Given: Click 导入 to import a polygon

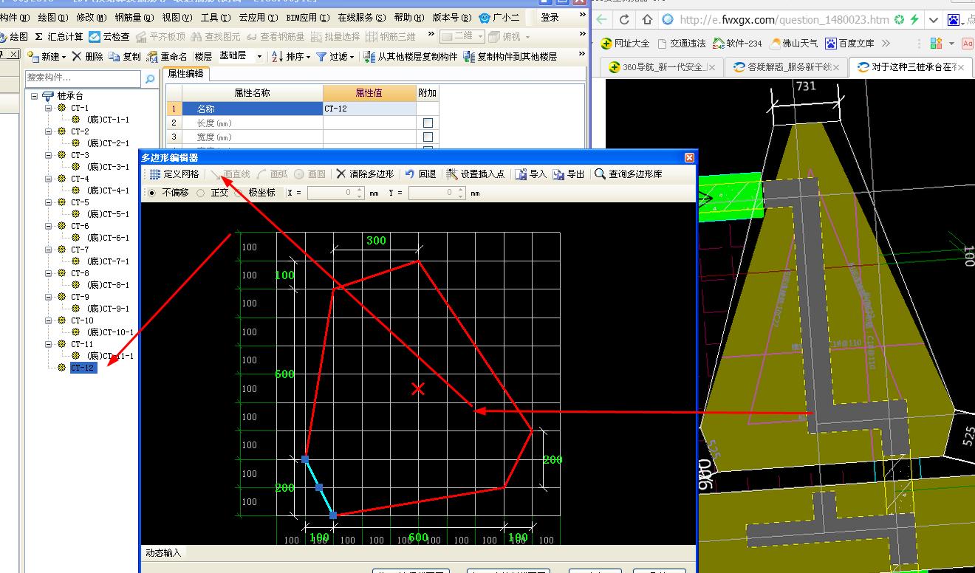Looking at the screenshot, I should click(x=530, y=174).
